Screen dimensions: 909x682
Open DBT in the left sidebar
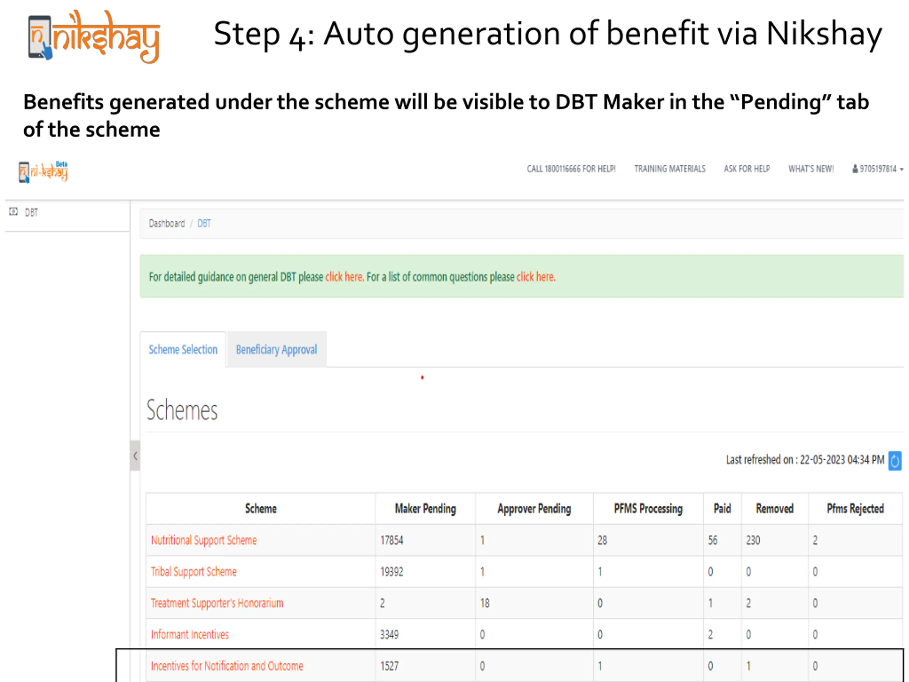pos(31,212)
